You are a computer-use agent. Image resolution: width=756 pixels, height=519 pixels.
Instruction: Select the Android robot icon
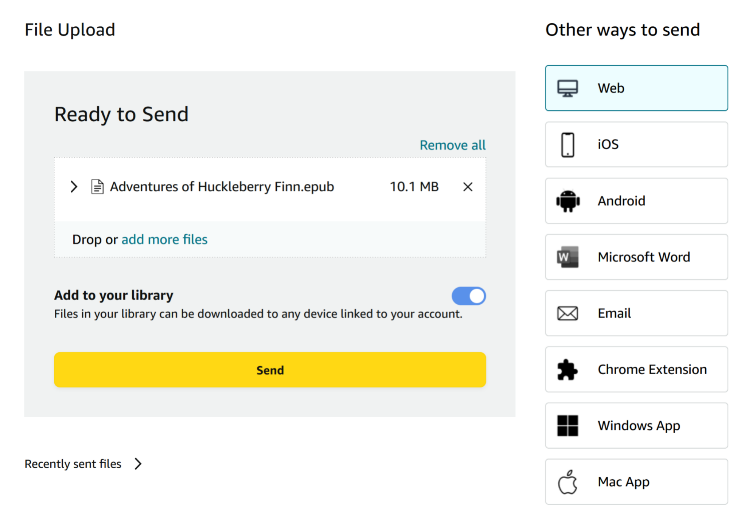click(x=567, y=201)
